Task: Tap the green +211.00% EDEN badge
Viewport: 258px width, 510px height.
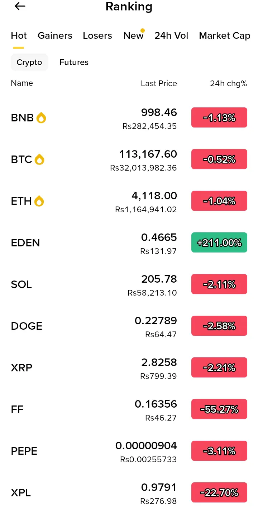Action: (219, 242)
